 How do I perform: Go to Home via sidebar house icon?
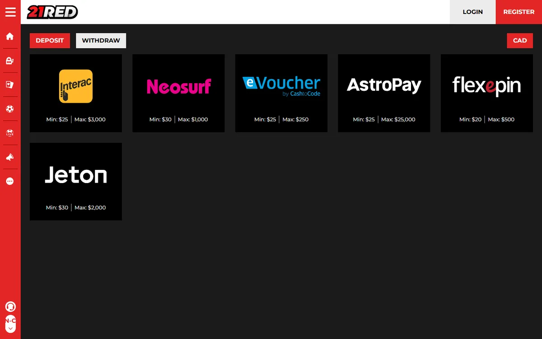click(x=10, y=37)
